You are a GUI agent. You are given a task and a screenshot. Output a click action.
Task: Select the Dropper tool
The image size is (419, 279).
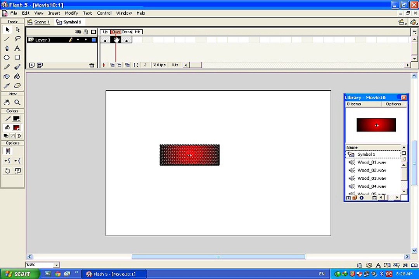tap(7, 86)
